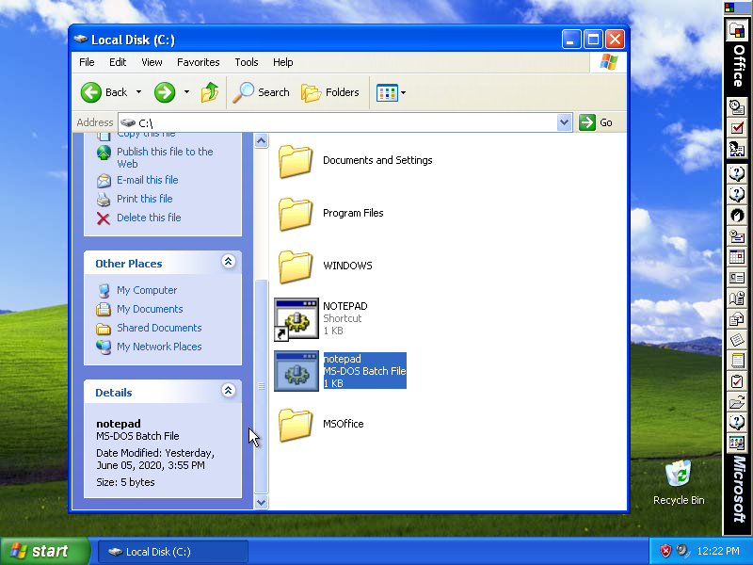Click the Local Disk (C:) taskbar button
Viewport: 753px width, 565px height.
tap(173, 552)
